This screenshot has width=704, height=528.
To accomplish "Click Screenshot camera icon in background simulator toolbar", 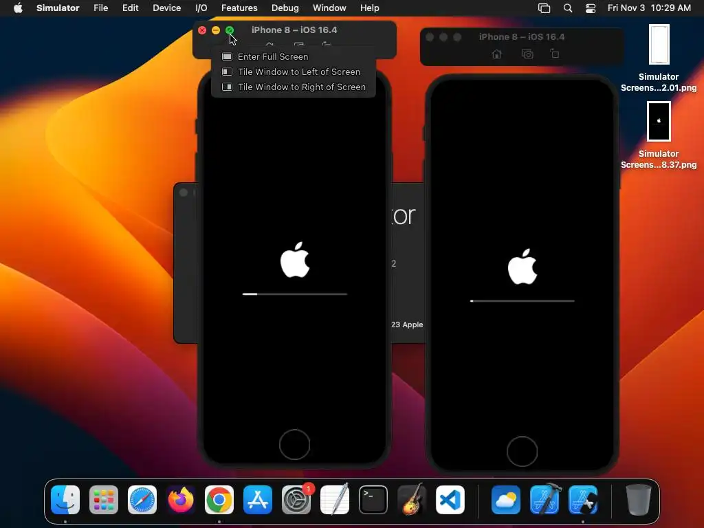I will (527, 54).
